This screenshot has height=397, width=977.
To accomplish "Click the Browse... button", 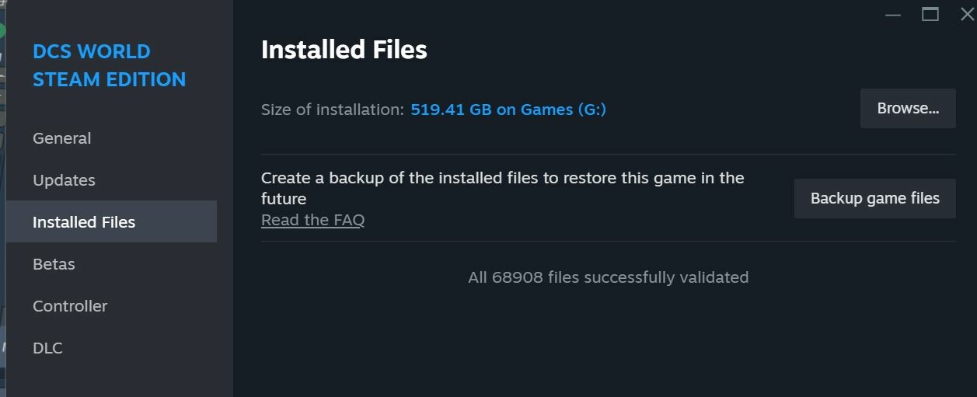I will tap(908, 109).
